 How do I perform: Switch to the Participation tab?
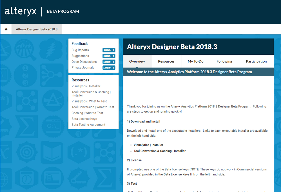tap(256, 61)
